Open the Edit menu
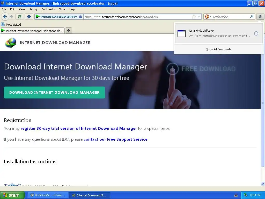 click(12, 9)
